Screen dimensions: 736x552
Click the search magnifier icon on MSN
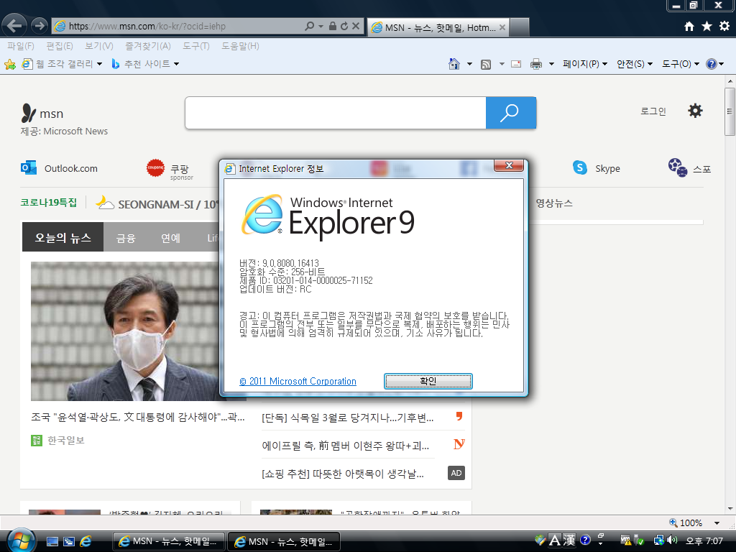click(x=510, y=113)
